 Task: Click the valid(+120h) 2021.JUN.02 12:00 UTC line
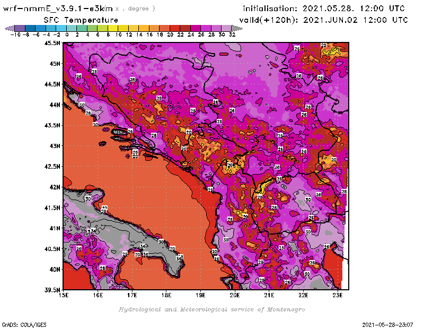pyautogui.click(x=323, y=20)
